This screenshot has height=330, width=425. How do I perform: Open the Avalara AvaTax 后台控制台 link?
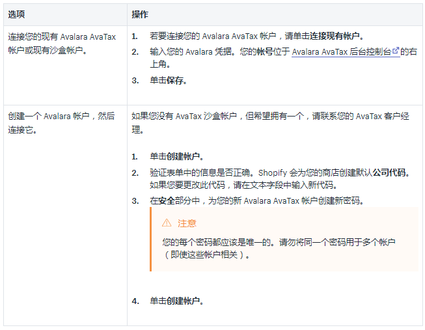346,51
